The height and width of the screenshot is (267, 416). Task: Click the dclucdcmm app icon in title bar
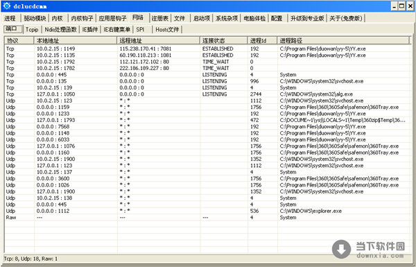click(7, 6)
